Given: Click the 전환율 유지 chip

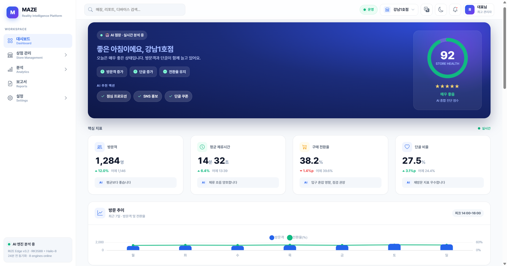Looking at the screenshot, I should click(x=175, y=72).
